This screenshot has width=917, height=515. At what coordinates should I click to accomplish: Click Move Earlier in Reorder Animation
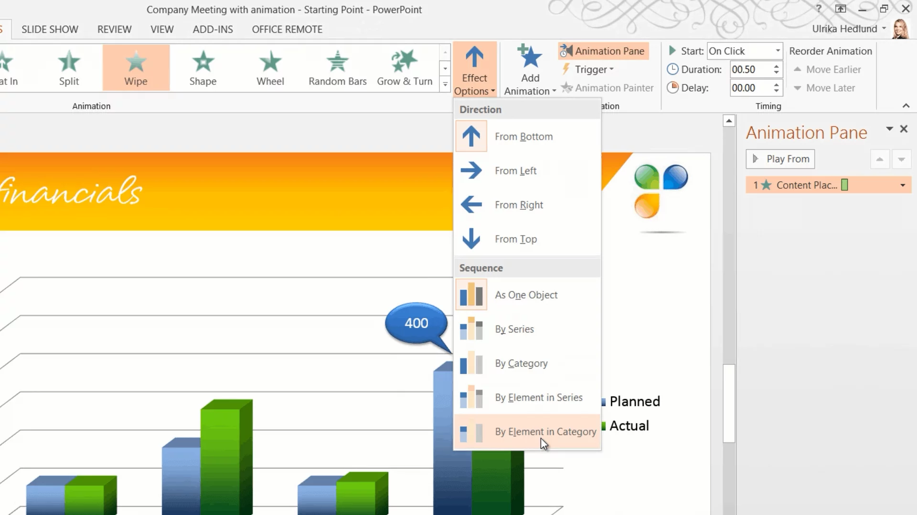(828, 70)
